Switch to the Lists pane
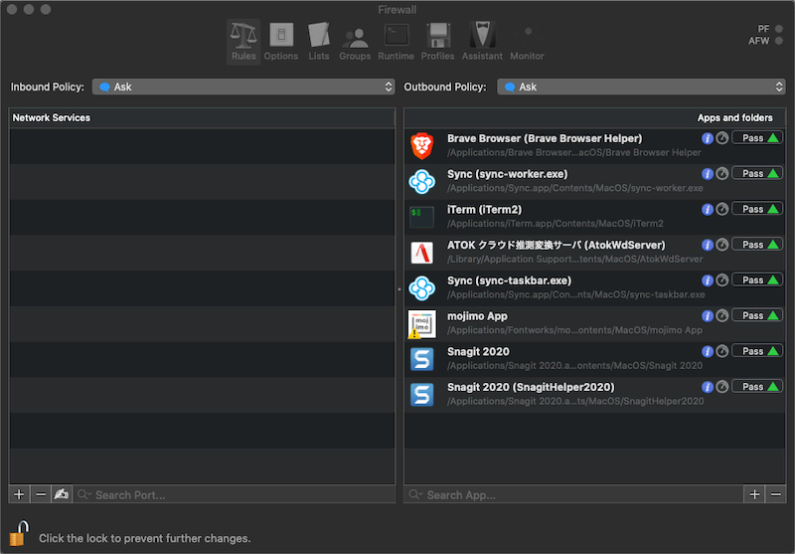Screen dimensions: 795x554 (x=319, y=41)
